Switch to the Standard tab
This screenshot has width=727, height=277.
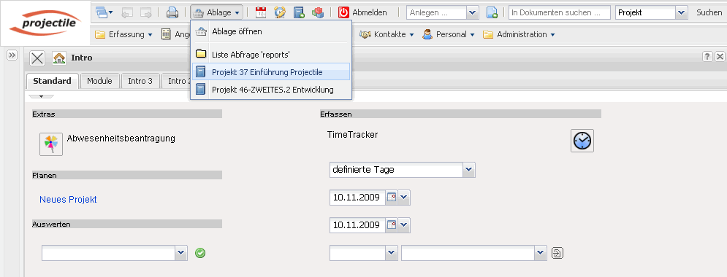[52, 81]
